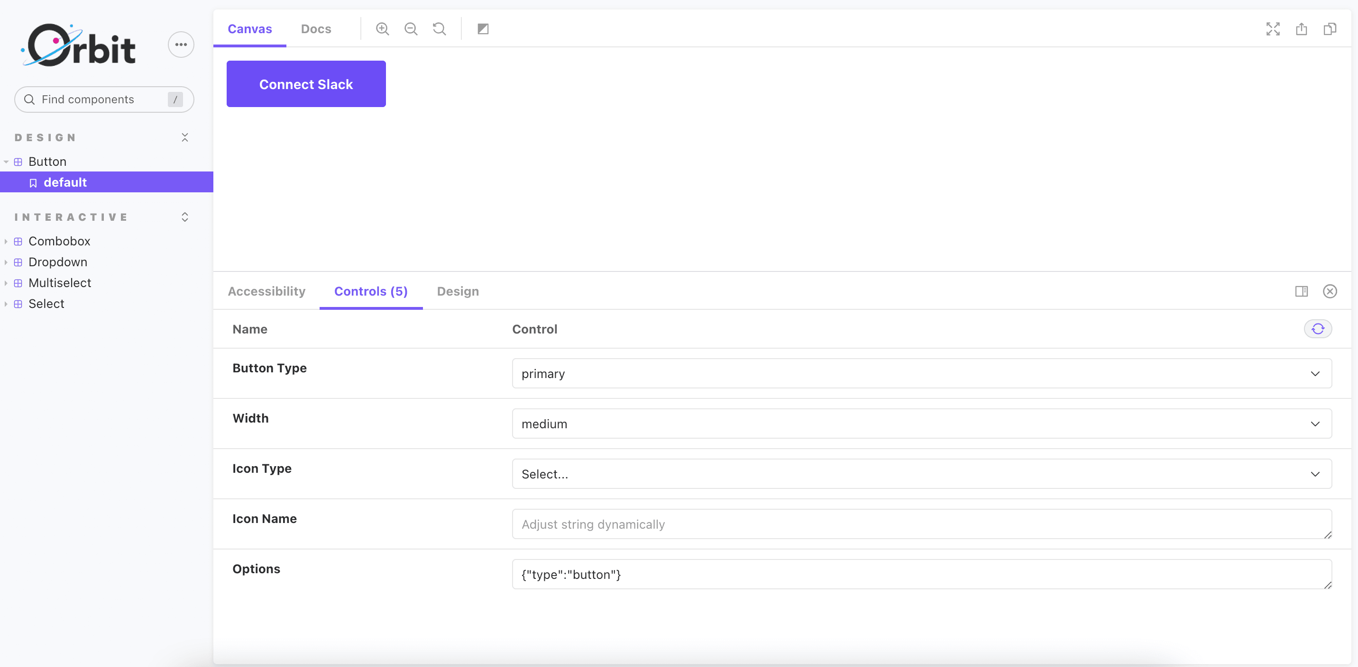Click the Icon Type label
This screenshot has height=667, width=1358.
[x=262, y=469]
